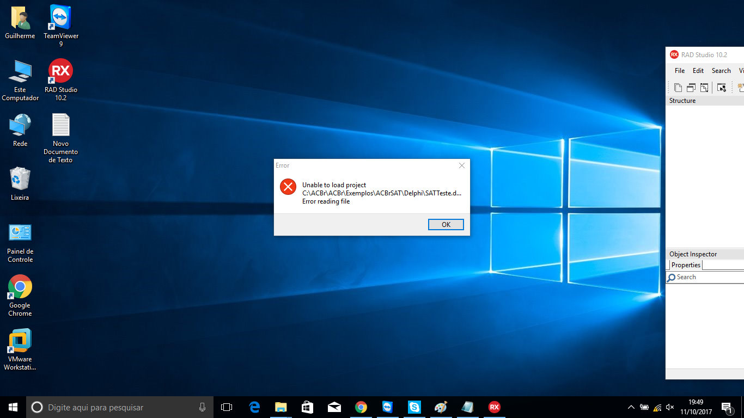Open the File menu in RAD Studio
Image resolution: width=744 pixels, height=418 pixels.
coord(680,71)
